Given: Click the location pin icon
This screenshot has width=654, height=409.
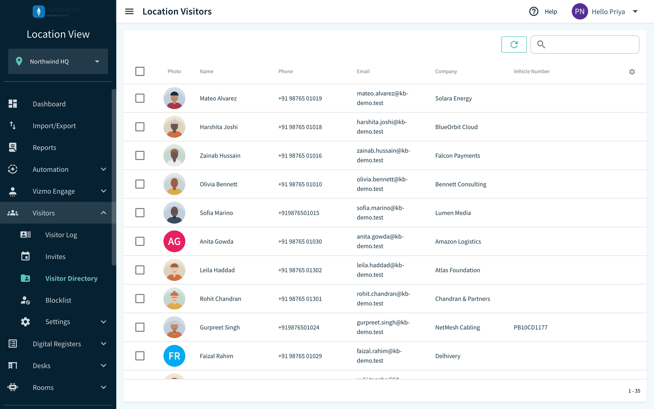Looking at the screenshot, I should coord(19,61).
